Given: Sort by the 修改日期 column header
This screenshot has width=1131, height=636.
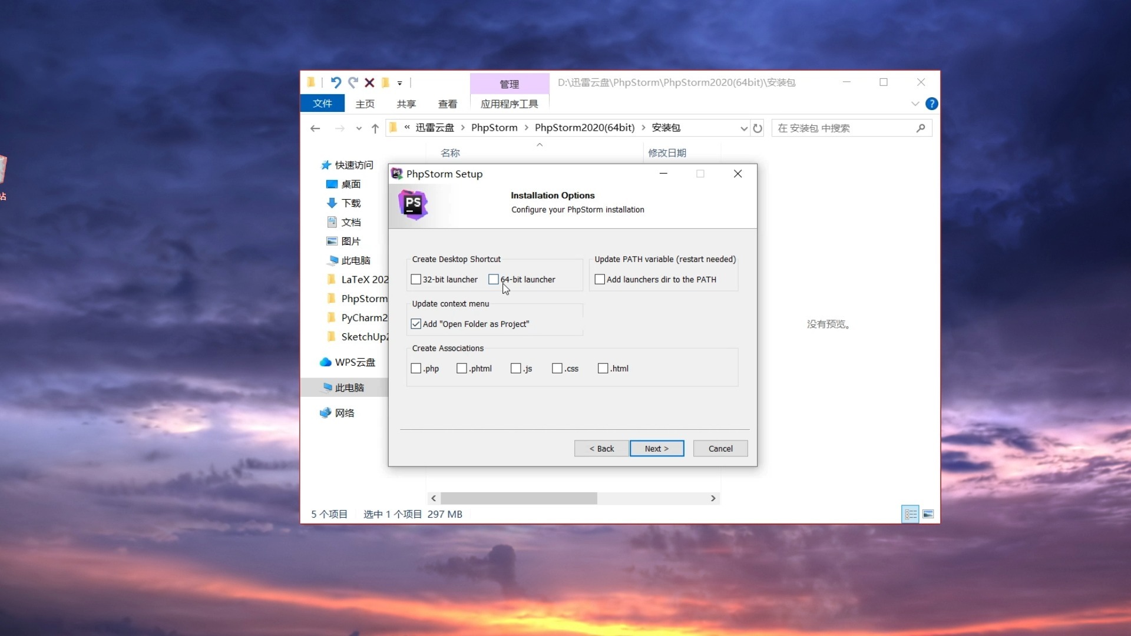Looking at the screenshot, I should click(667, 153).
